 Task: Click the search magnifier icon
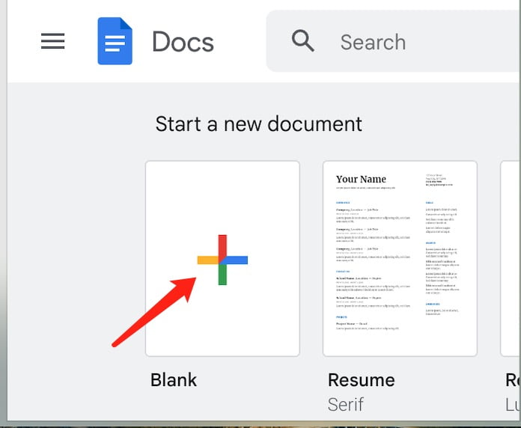(302, 41)
